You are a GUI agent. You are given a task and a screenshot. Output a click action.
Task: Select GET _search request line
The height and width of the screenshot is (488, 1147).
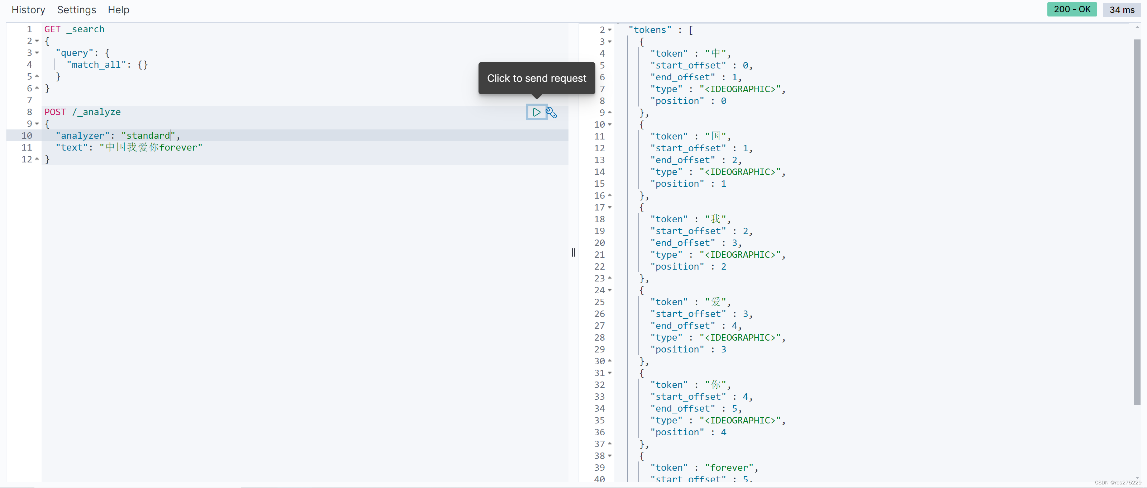click(x=74, y=29)
